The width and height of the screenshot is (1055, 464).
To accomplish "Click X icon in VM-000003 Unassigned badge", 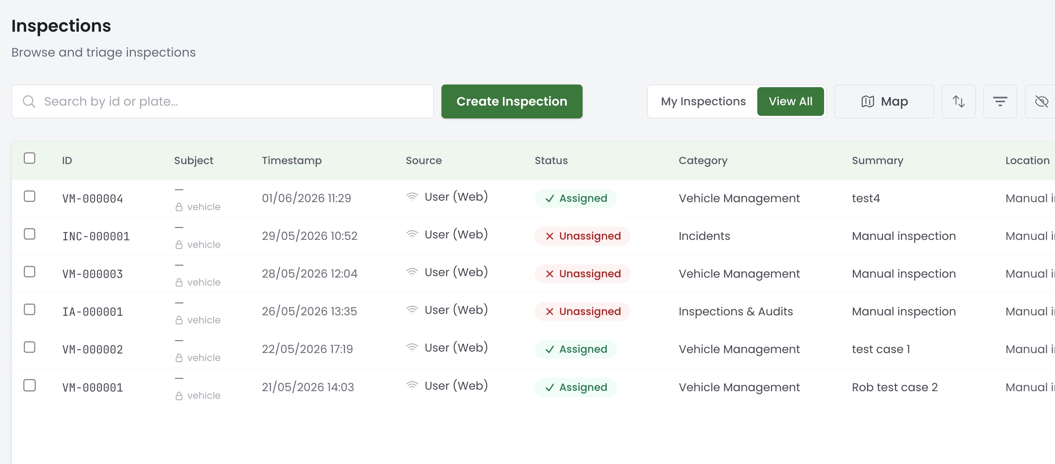I will 550,274.
